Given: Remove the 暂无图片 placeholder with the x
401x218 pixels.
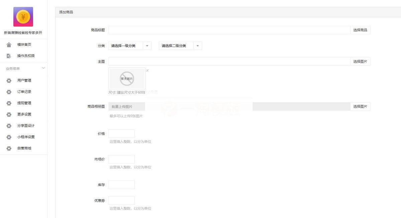Looking at the screenshot, I should coord(147,70).
